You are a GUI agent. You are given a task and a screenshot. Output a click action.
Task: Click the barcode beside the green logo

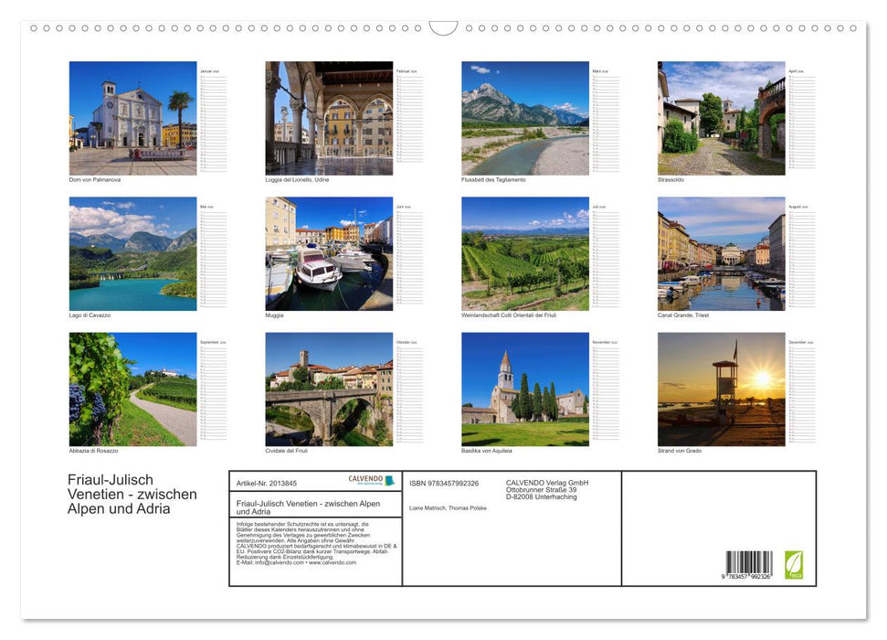(749, 564)
